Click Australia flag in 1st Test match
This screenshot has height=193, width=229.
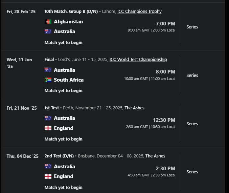48,118
